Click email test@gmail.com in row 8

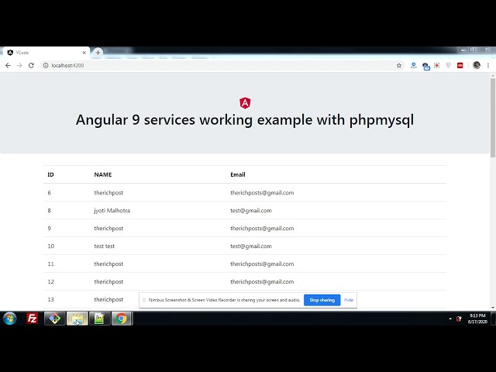251,211
